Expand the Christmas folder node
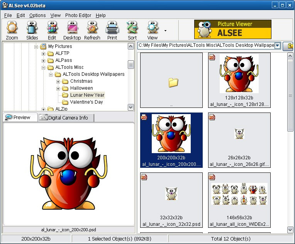295x244 pixels. 58,82
